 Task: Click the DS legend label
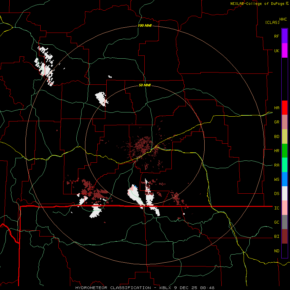(276, 194)
